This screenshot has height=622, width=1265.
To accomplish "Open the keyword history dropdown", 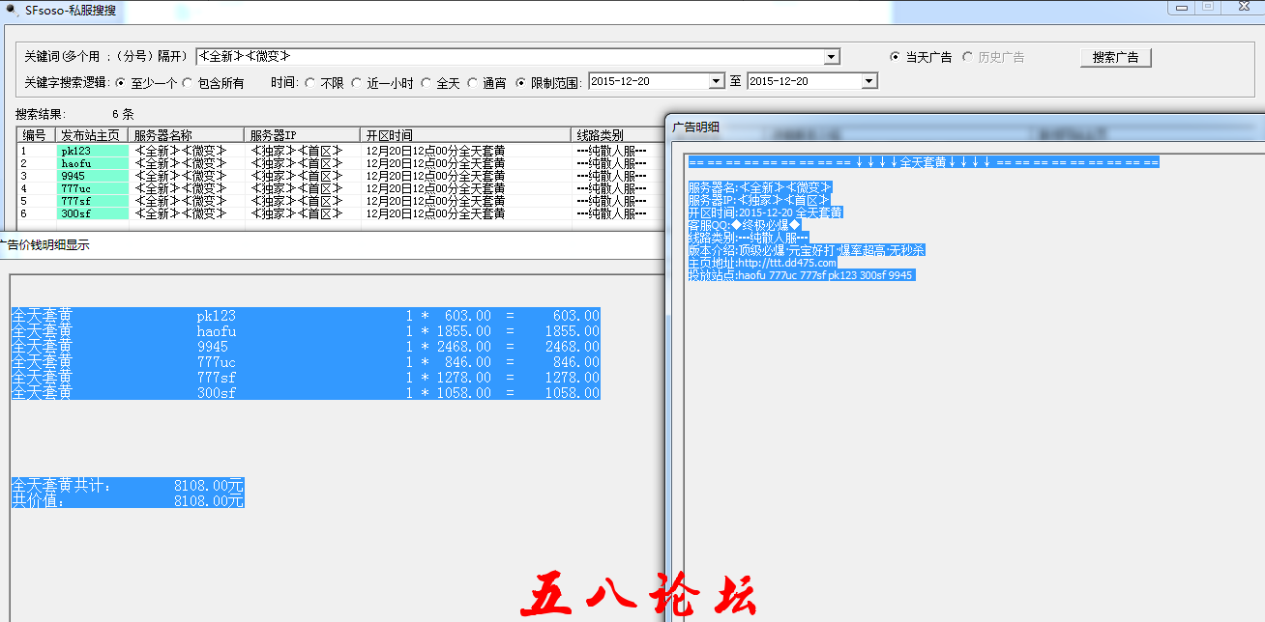I will [830, 57].
